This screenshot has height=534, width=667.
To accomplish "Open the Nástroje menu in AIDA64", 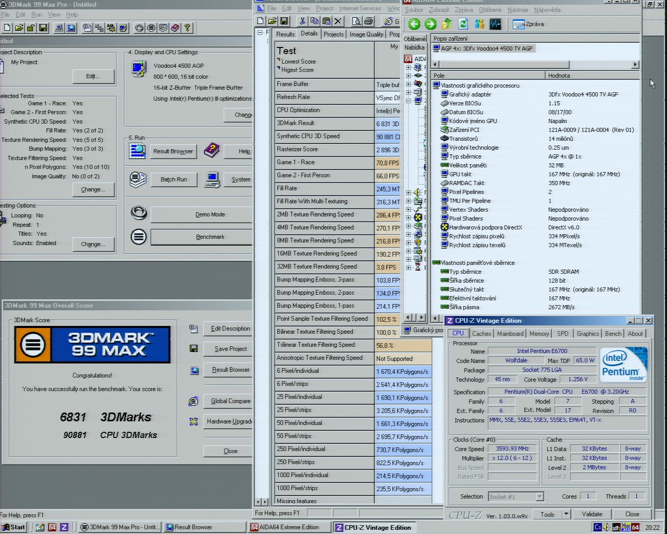I will tap(517, 10).
